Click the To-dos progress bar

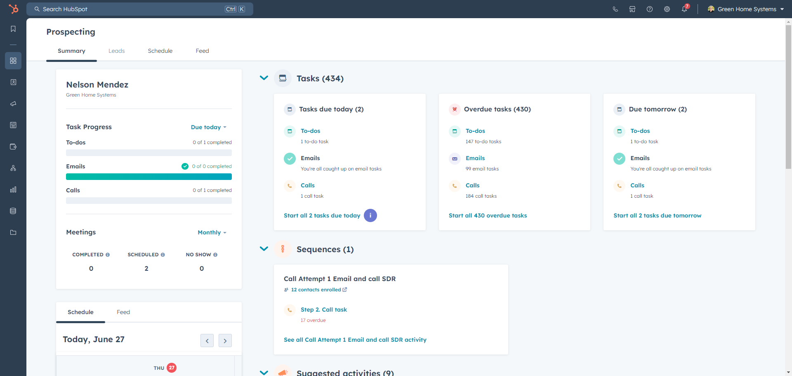click(x=149, y=153)
